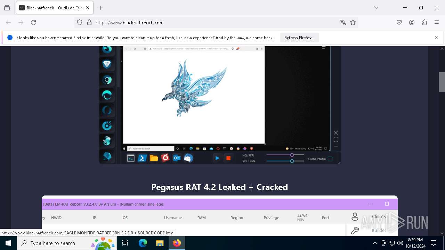Click the Builder wrench icon
445x250 pixels.
pos(355,230)
